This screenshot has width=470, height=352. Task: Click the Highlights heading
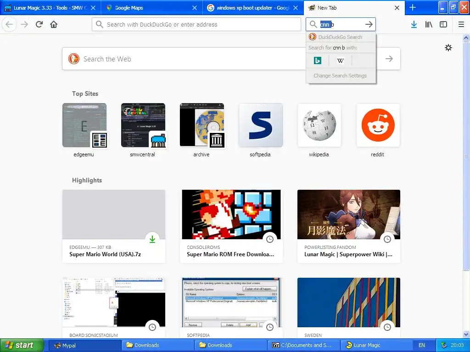click(87, 180)
